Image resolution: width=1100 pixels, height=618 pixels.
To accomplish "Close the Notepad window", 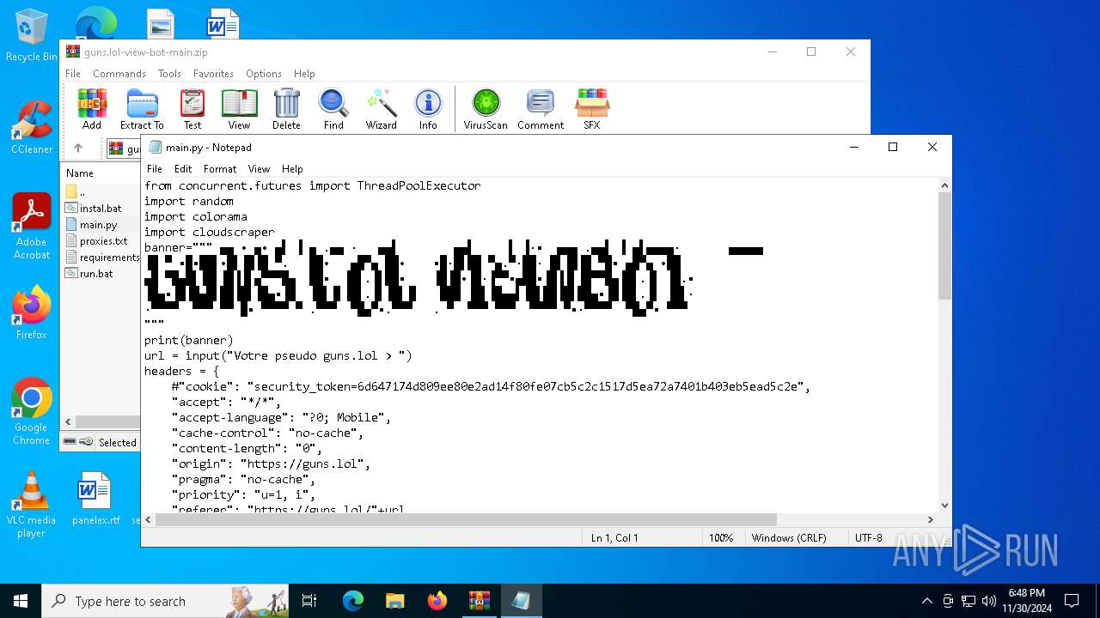I will coord(932,148).
